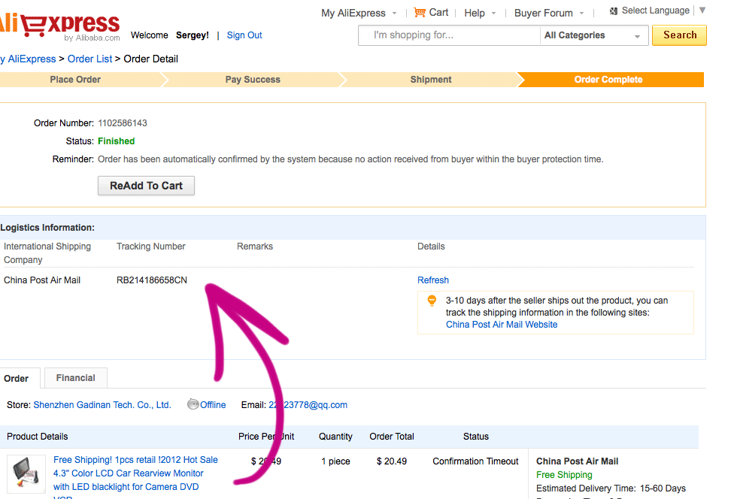The width and height of the screenshot is (734, 499).
Task: Click the seller's qq.com email address
Action: point(308,405)
